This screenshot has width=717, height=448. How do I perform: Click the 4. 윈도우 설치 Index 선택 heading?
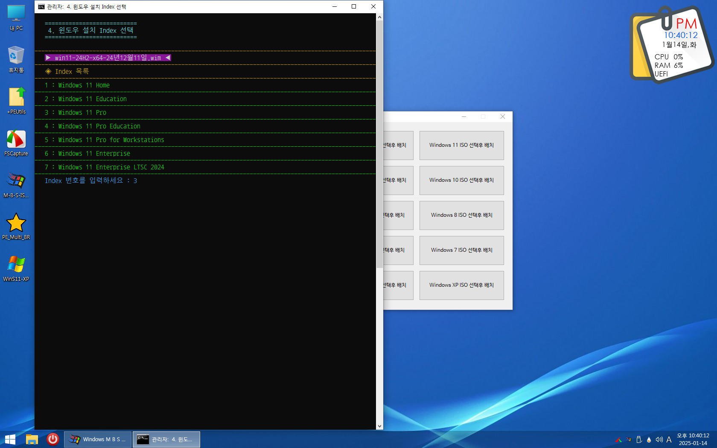pos(91,30)
